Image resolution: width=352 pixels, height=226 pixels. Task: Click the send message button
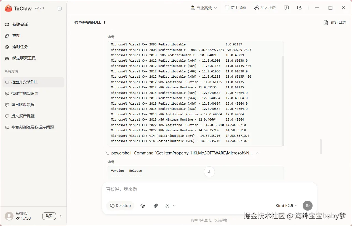pyautogui.click(x=308, y=206)
